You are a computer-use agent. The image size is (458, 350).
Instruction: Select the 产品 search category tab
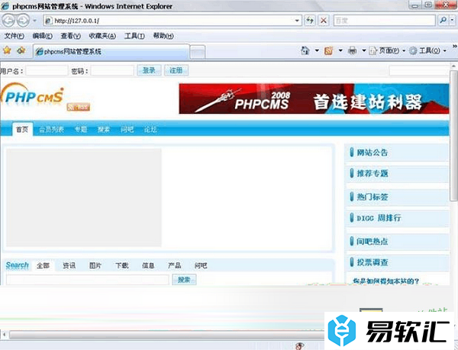click(x=174, y=265)
